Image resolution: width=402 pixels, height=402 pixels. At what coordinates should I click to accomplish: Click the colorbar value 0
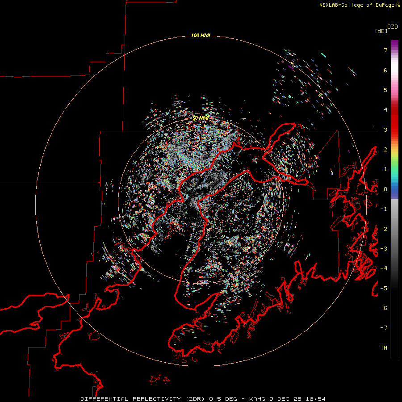pos(385,189)
